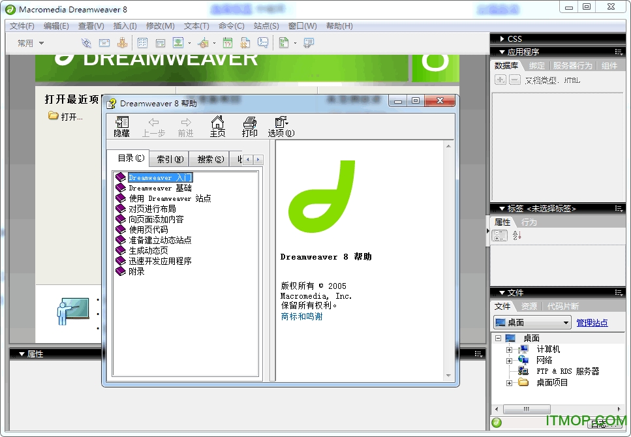This screenshot has width=631, height=437.
Task: Open the 命令 menu
Action: [x=232, y=26]
